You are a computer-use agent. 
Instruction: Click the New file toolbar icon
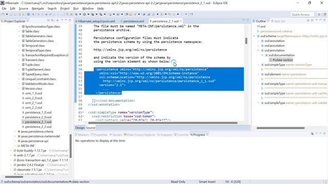click(3, 14)
